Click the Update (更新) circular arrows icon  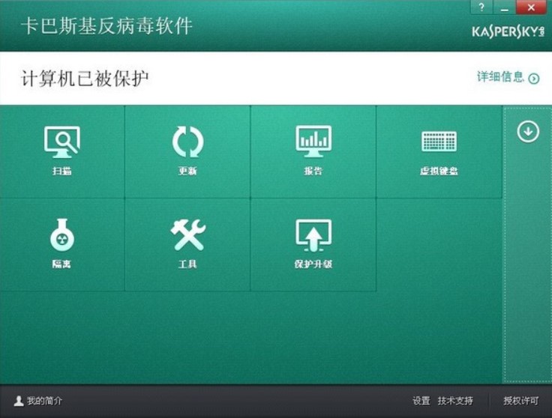(x=187, y=142)
